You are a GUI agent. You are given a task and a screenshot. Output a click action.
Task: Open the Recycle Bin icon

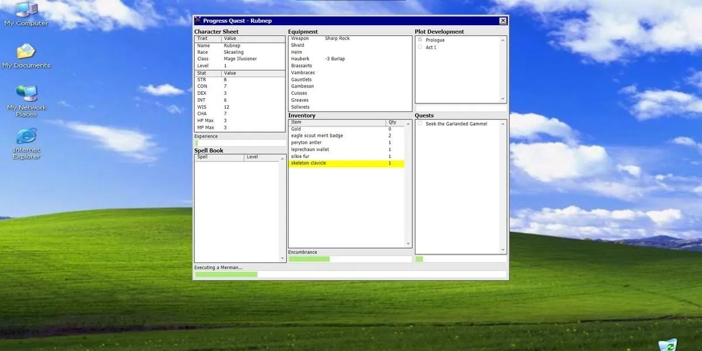tap(667, 345)
